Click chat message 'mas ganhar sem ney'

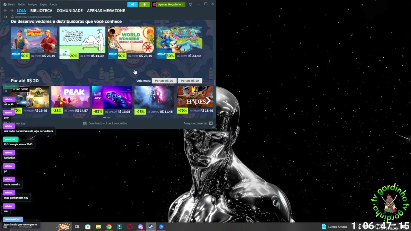16,198
